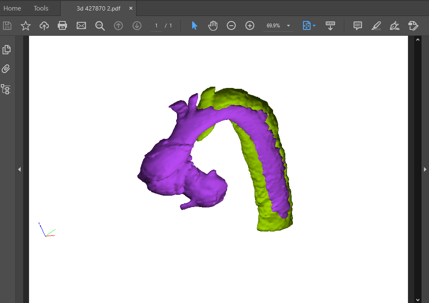429x303 pixels.
Task: Open the Model Tree panel
Action: [x=6, y=89]
